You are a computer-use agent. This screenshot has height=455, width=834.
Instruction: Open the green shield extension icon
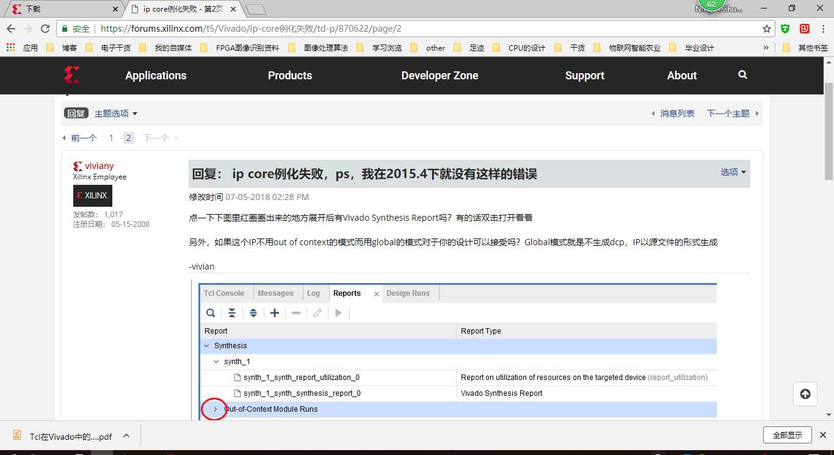[786, 29]
